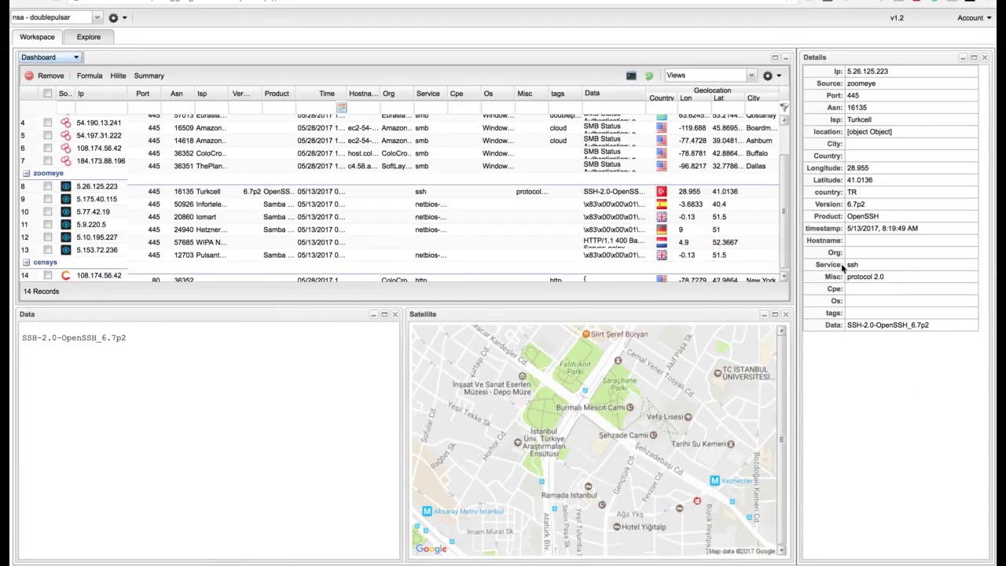
Task: Switch to the Workspace tab
Action: (x=37, y=37)
